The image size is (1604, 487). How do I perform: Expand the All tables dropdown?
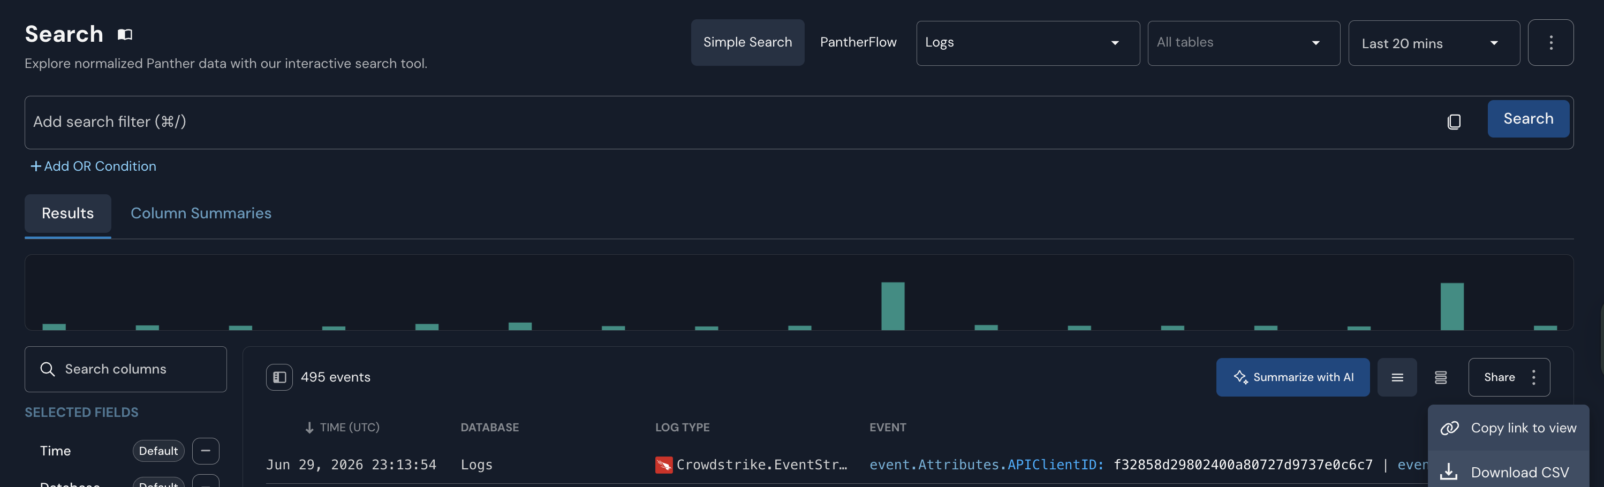click(x=1244, y=43)
